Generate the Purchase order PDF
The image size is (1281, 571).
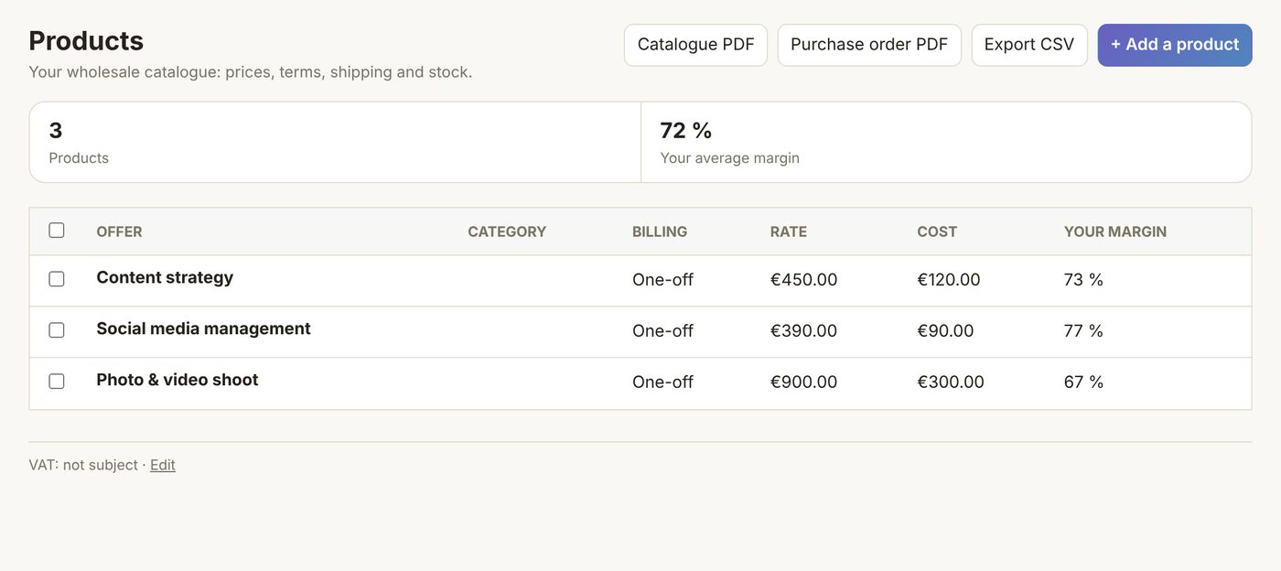click(x=869, y=45)
